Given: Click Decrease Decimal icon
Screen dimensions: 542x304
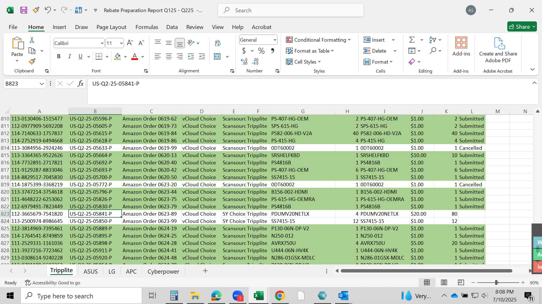Looking at the screenshot, I should (255, 61).
